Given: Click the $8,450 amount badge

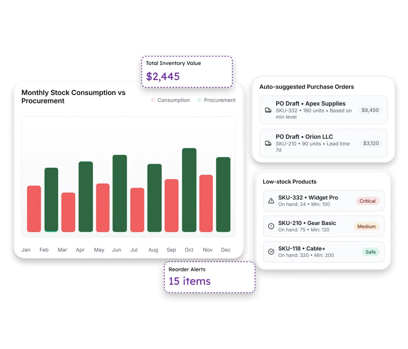Looking at the screenshot, I should (370, 110).
